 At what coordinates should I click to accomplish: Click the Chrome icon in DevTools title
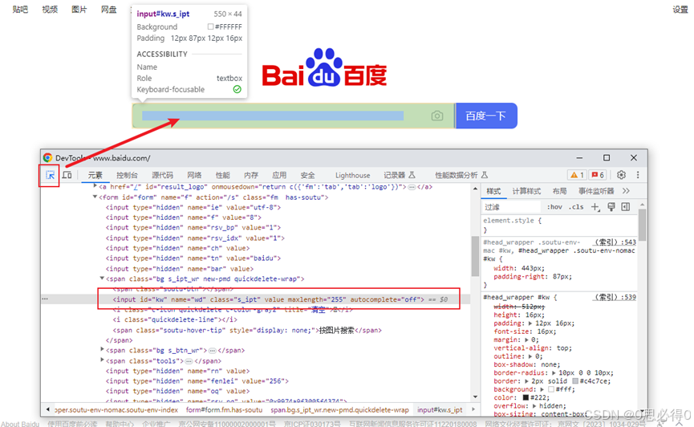point(47,157)
